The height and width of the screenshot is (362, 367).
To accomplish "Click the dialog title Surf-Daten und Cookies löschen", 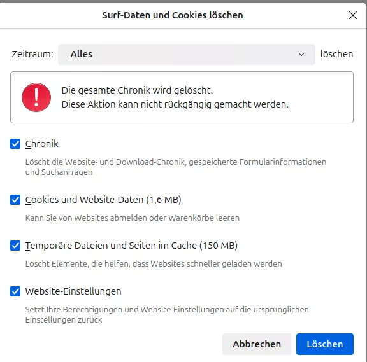I will (x=173, y=15).
